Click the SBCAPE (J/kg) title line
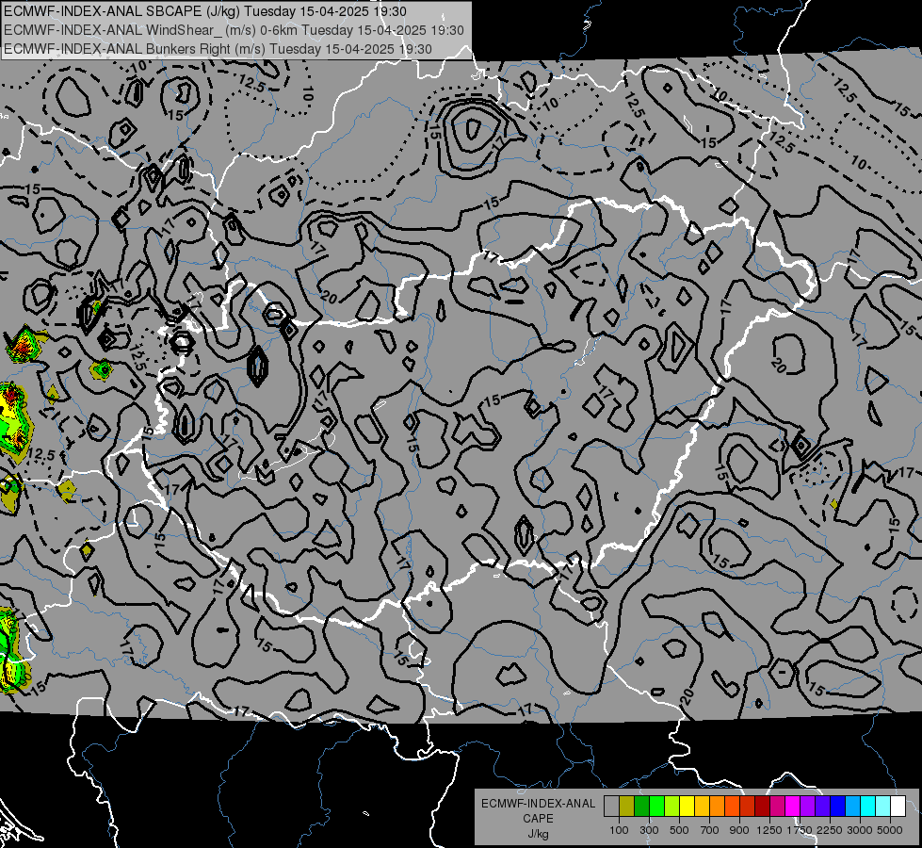This screenshot has width=922, height=848. pos(204,11)
